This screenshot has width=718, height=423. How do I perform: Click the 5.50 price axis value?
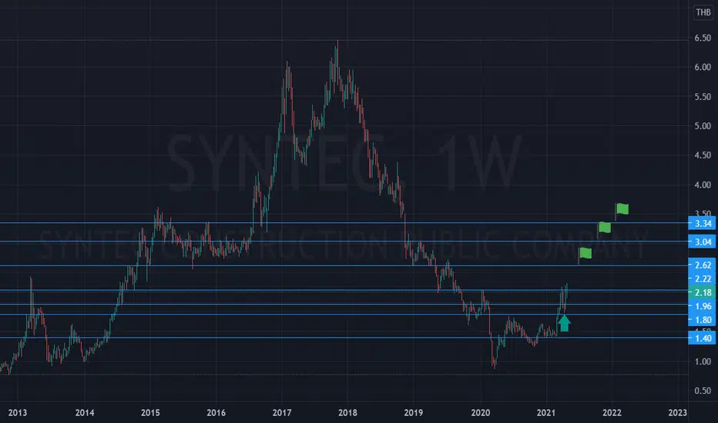coord(703,97)
